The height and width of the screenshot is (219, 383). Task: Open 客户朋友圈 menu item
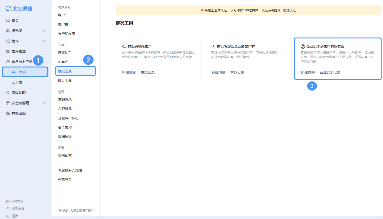[x=66, y=34]
